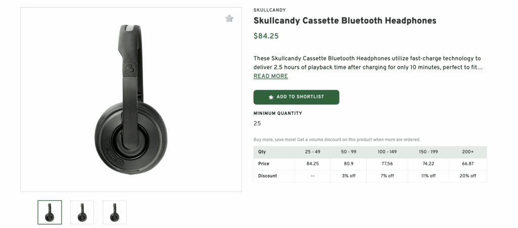Click the star favorite icon on product image

tap(229, 19)
